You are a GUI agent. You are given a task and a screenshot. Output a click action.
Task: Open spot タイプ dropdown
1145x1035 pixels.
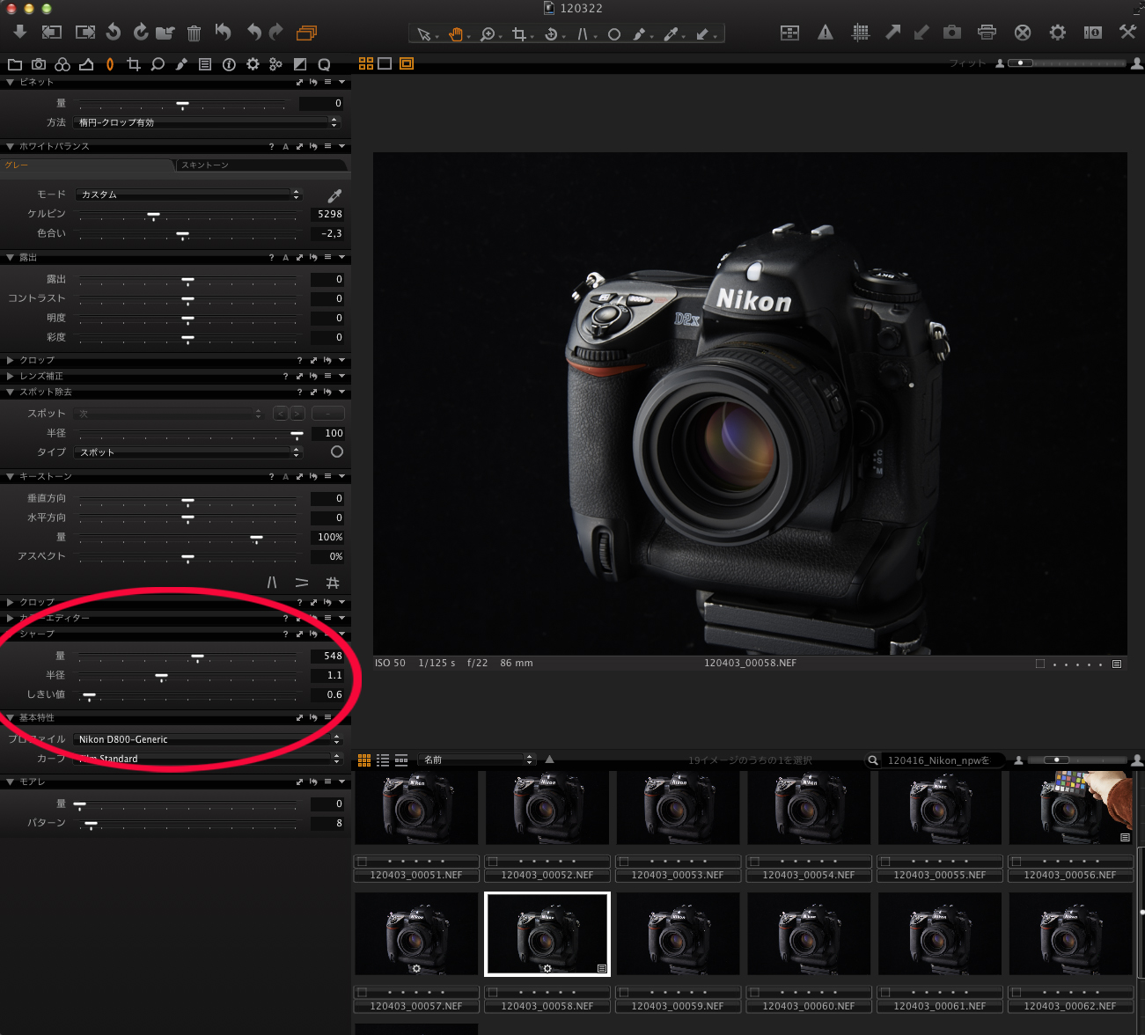tap(189, 452)
